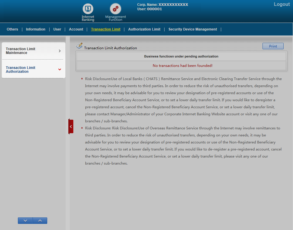Select the highlighted Transaction Limit tab

106,29
